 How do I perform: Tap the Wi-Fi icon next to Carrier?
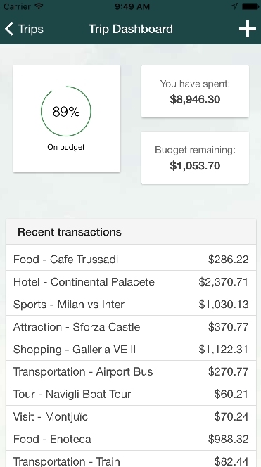pyautogui.click(x=39, y=6)
